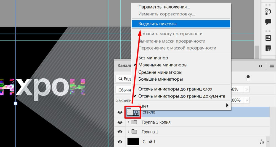Choose Без миниатюр option
Viewport: 276px width, 147px height.
pyautogui.click(x=153, y=58)
